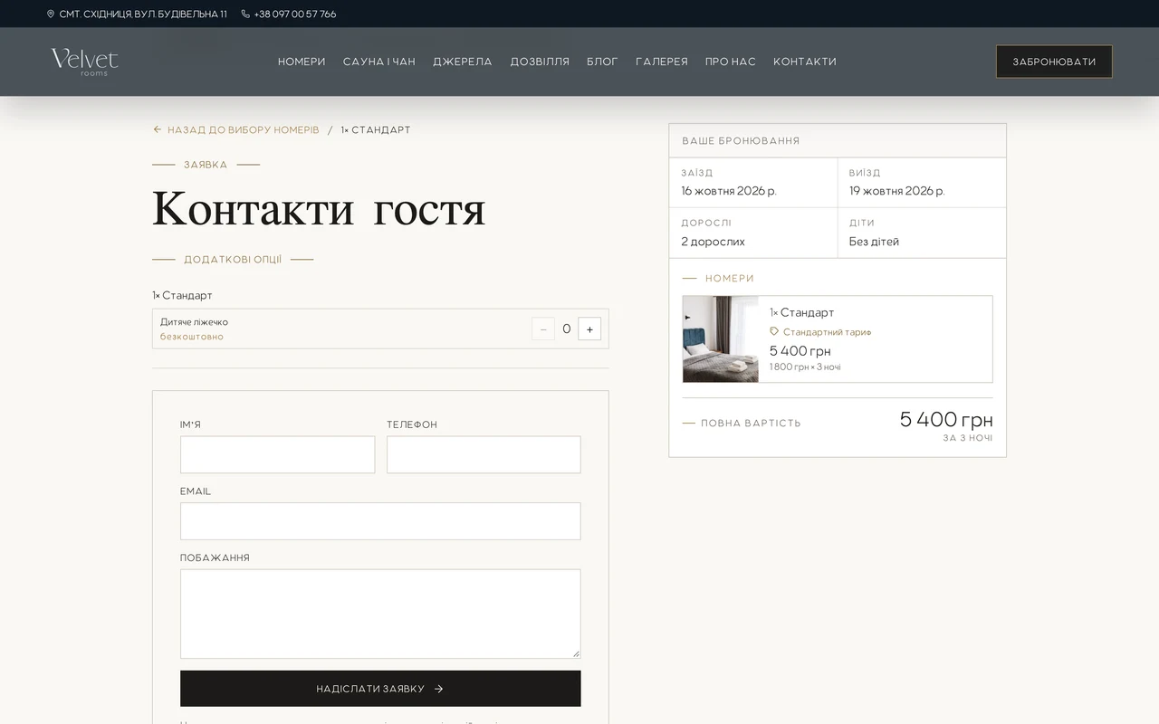Click into the Побажання text area
Viewport: 1159px width, 724px height.
click(380, 614)
